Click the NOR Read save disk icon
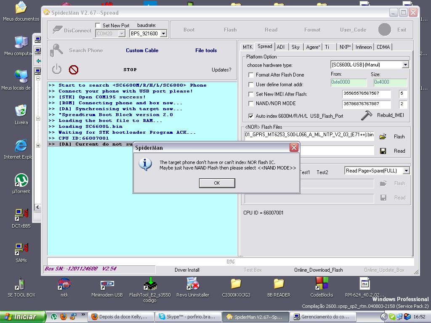Viewport: 431px width, 323px height. click(383, 151)
